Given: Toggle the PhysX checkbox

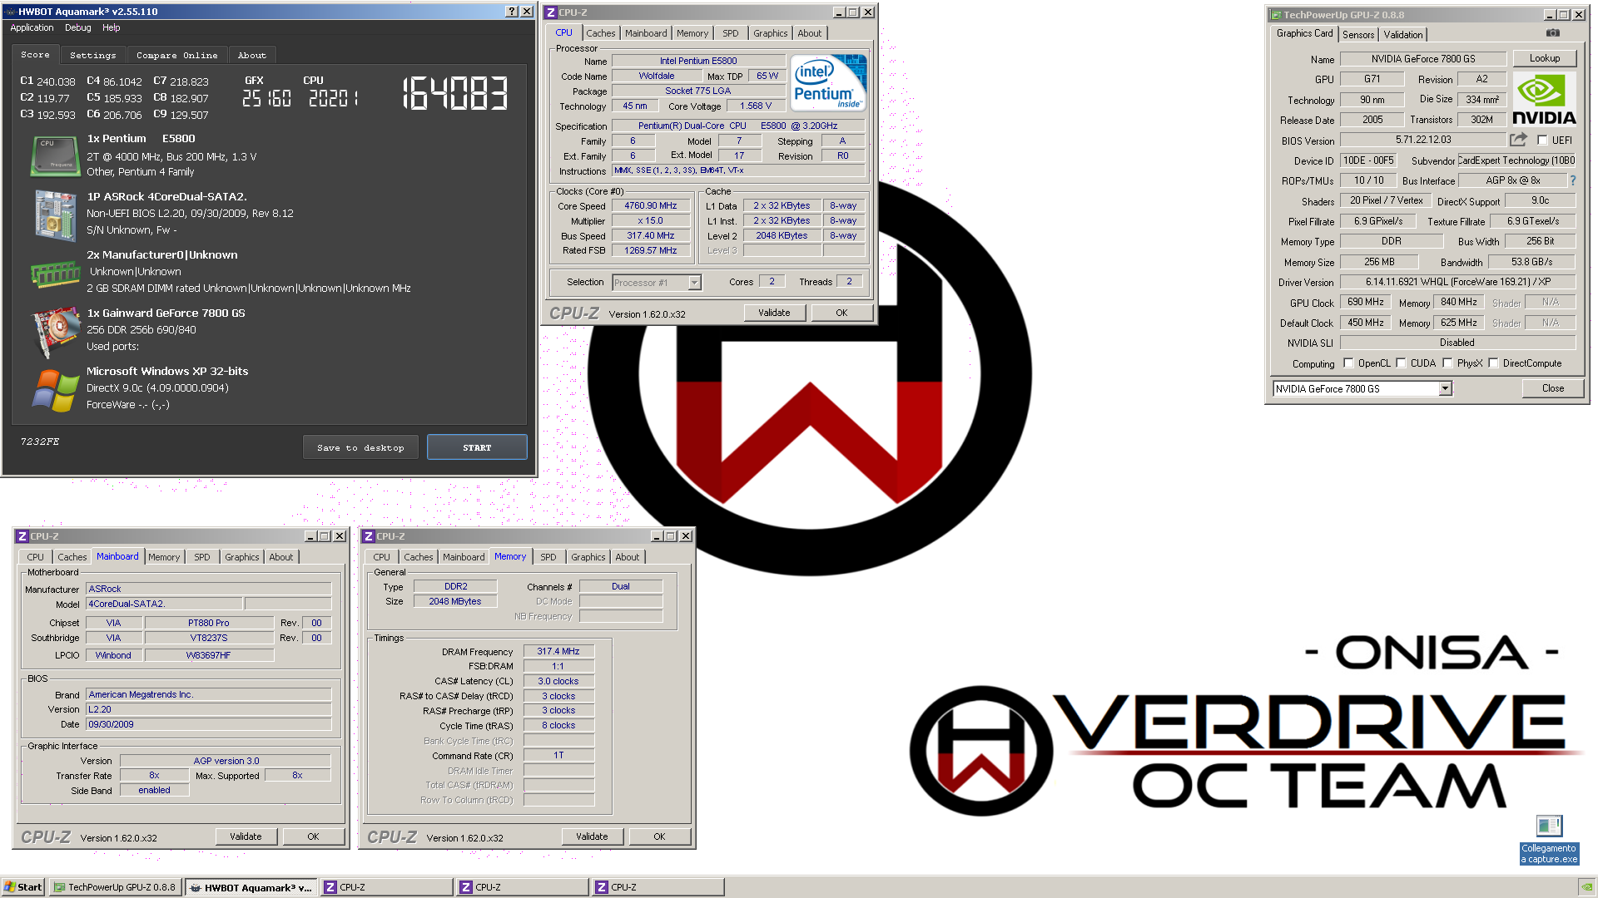Looking at the screenshot, I should [1447, 363].
